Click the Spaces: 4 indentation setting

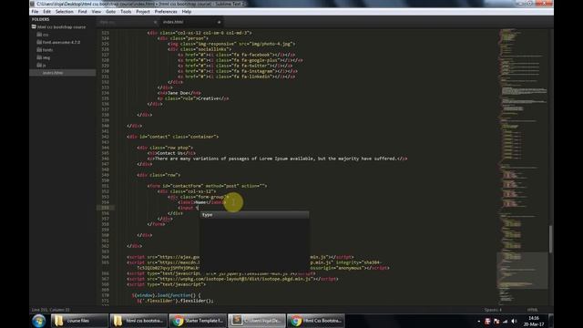tap(493, 310)
